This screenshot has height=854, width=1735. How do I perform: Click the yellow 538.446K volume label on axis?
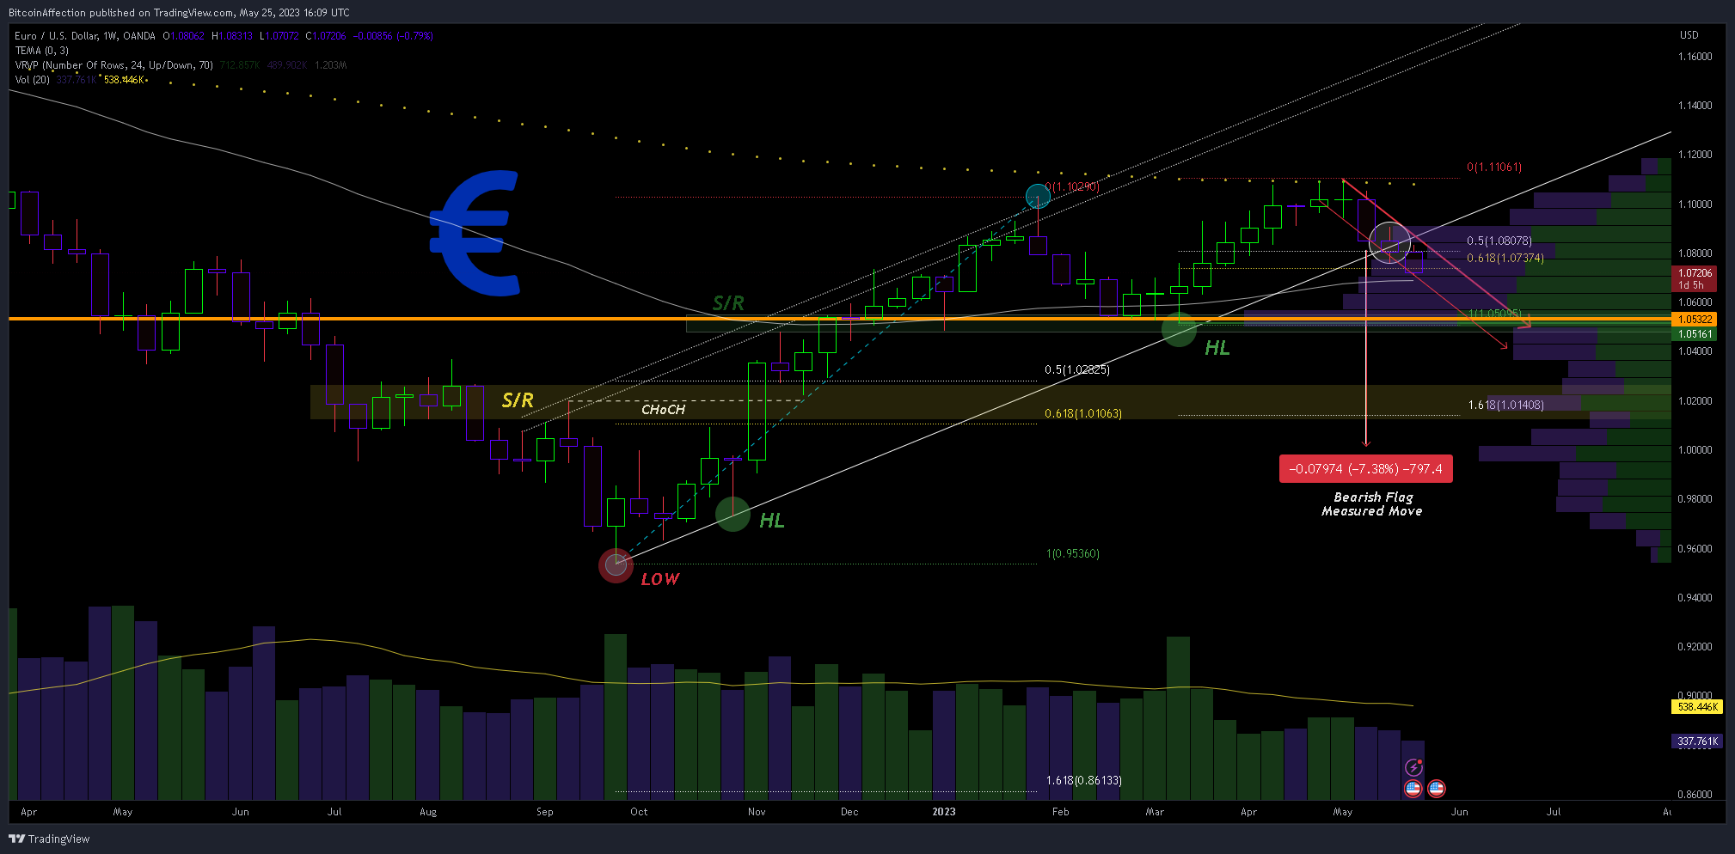(1697, 707)
